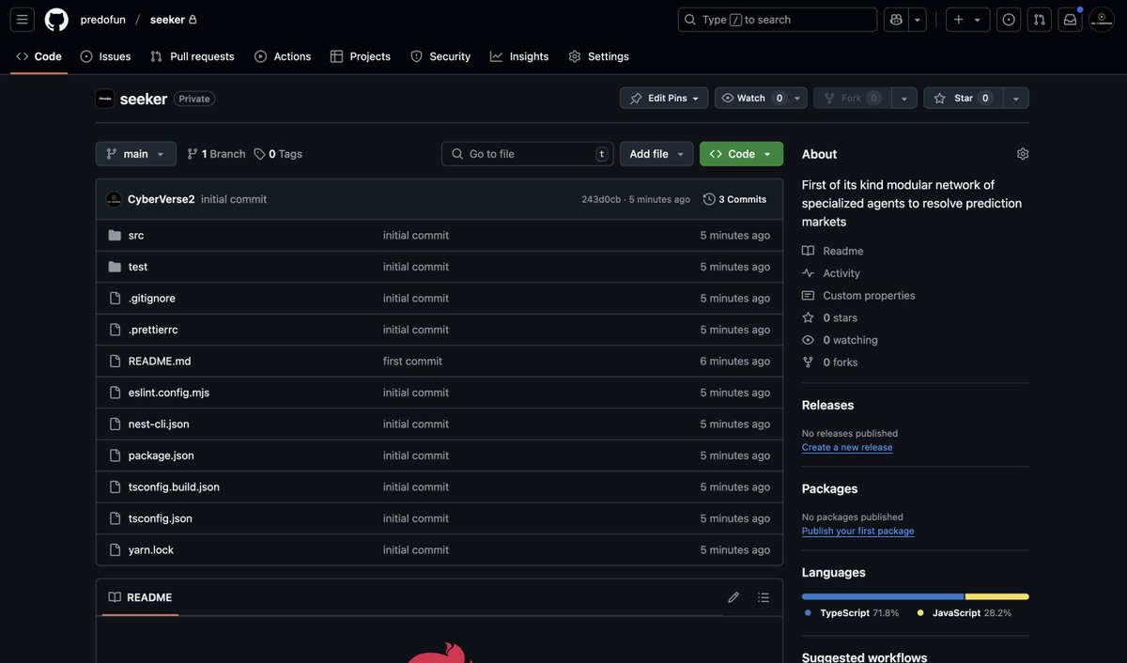Switch to the Pull requests tab
The height and width of the screenshot is (663, 1127).
193,56
